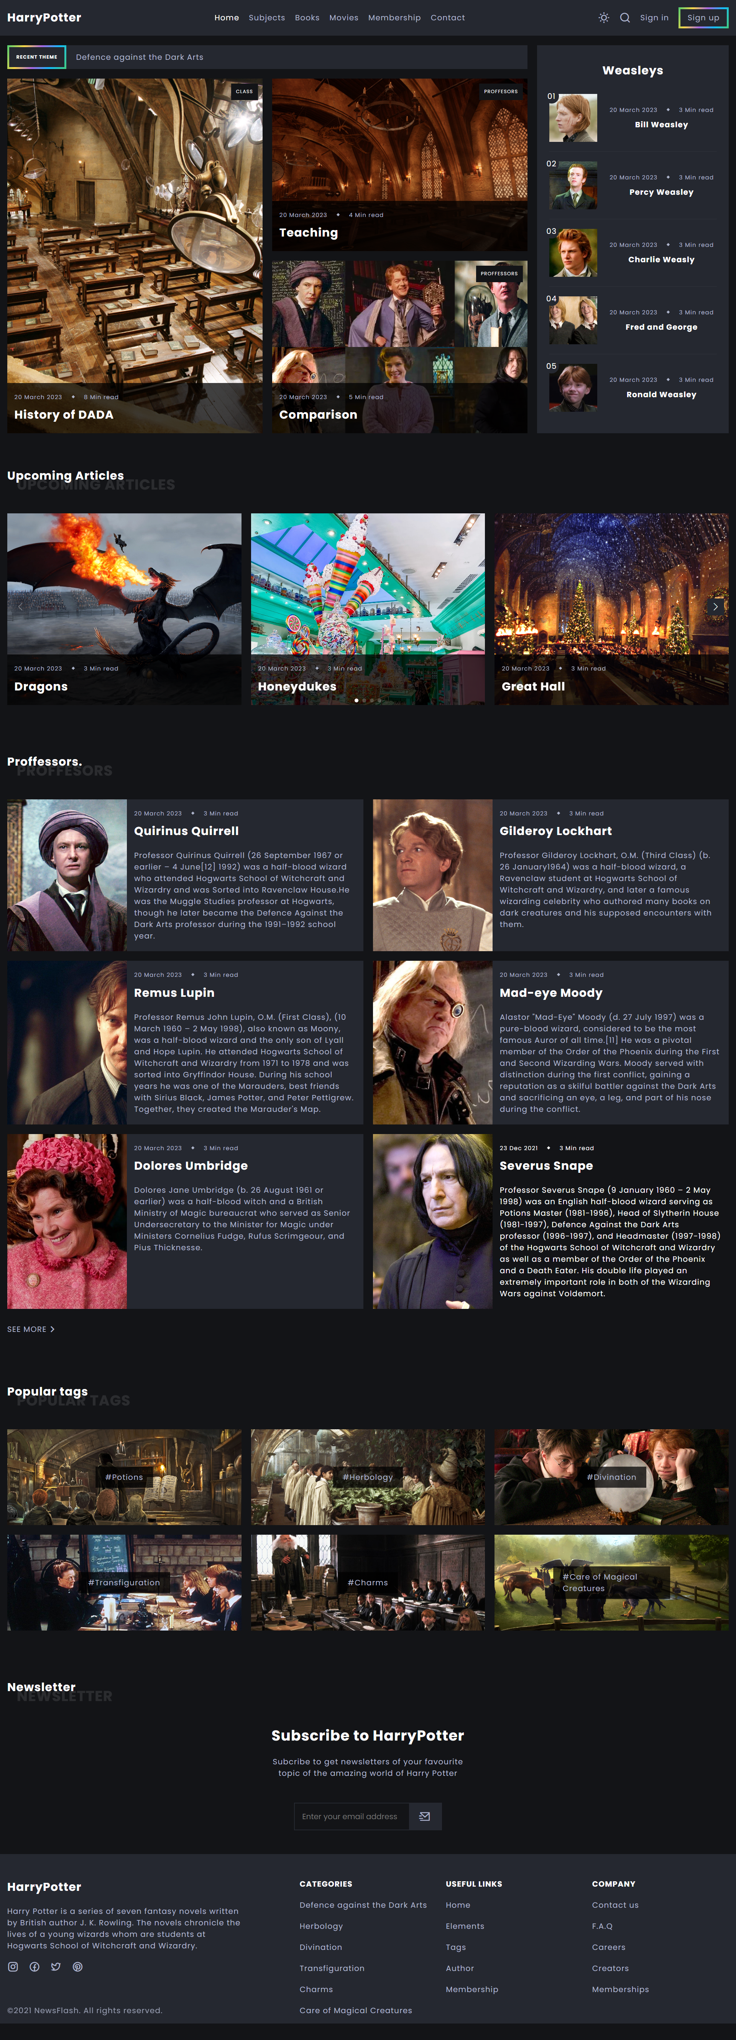
Task: Open the Facebook icon in footer
Action: [x=35, y=1966]
